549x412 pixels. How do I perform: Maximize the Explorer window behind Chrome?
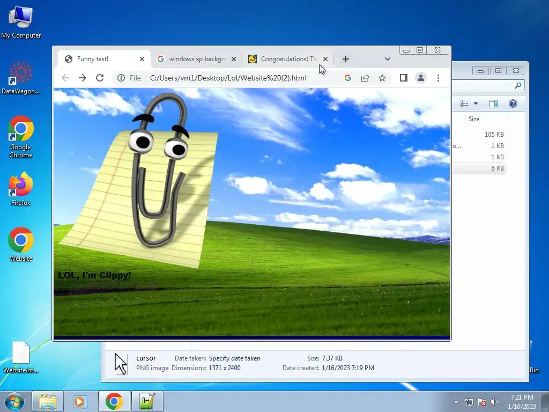(x=498, y=71)
